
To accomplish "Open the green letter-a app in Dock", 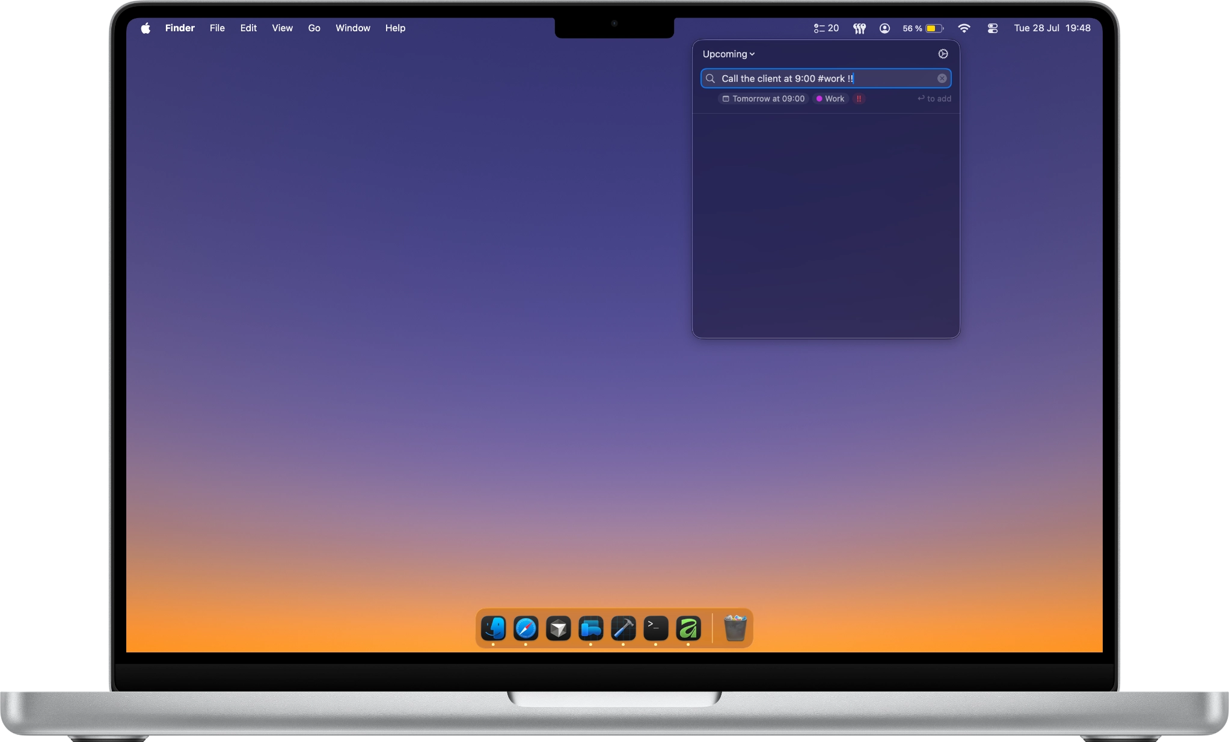I will click(688, 628).
